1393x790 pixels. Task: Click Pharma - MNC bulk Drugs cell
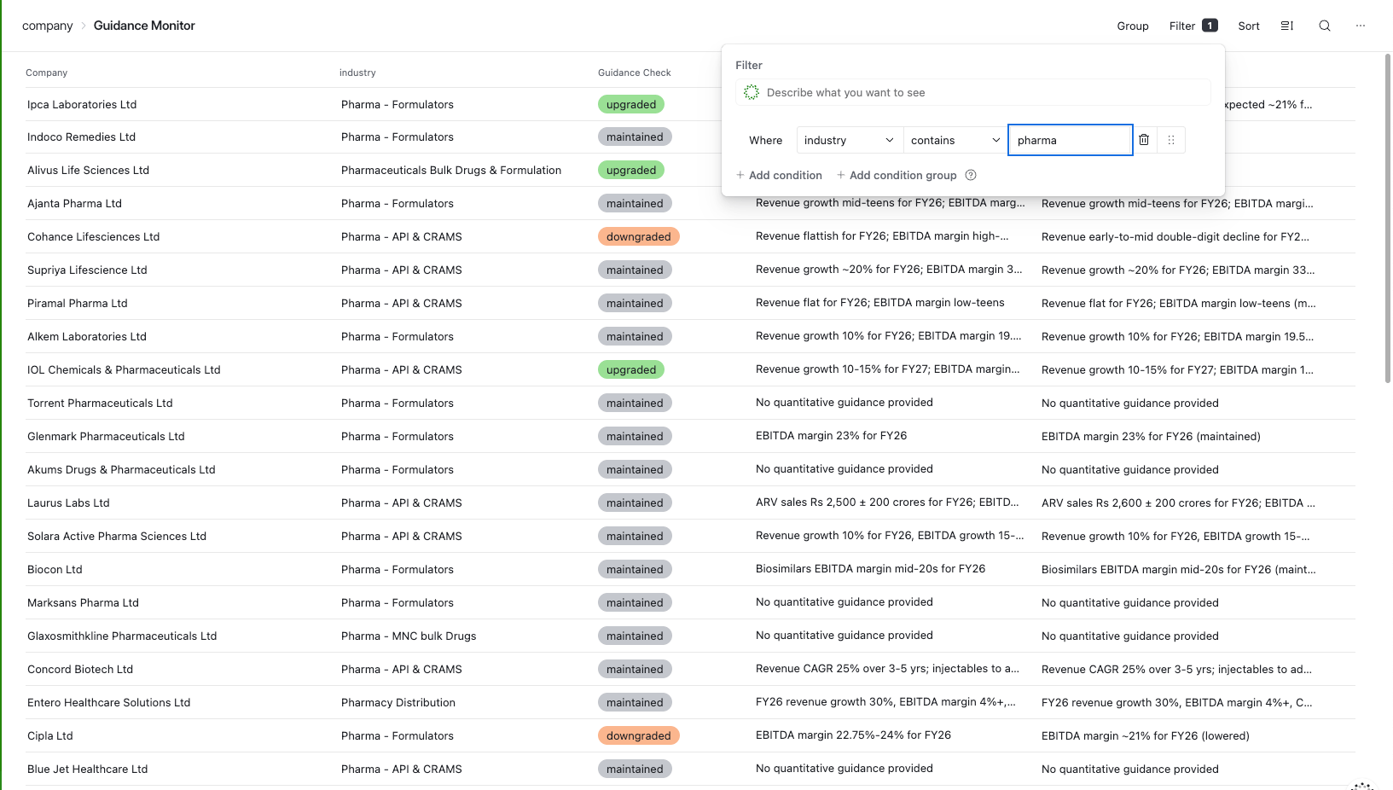pyautogui.click(x=409, y=636)
